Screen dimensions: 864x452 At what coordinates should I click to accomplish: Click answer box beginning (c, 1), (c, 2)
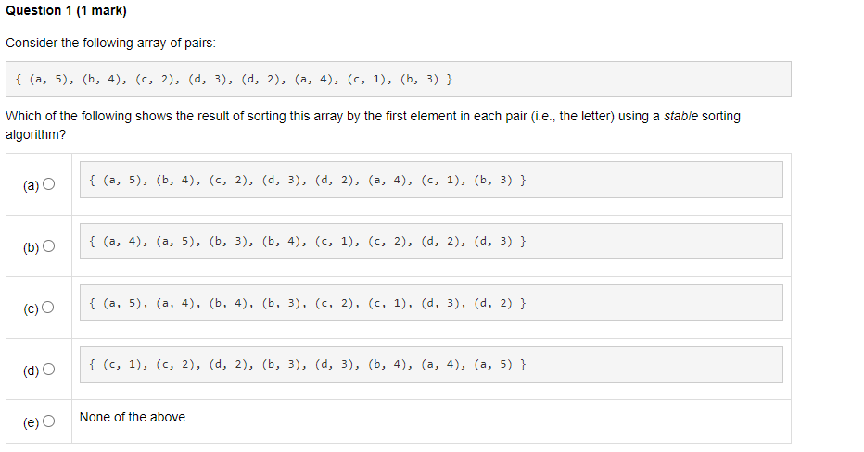431,364
